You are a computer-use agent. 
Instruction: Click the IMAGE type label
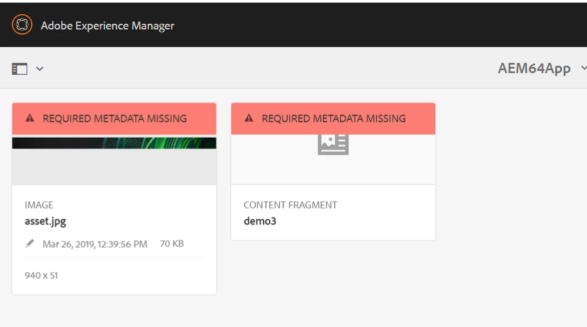tap(39, 205)
